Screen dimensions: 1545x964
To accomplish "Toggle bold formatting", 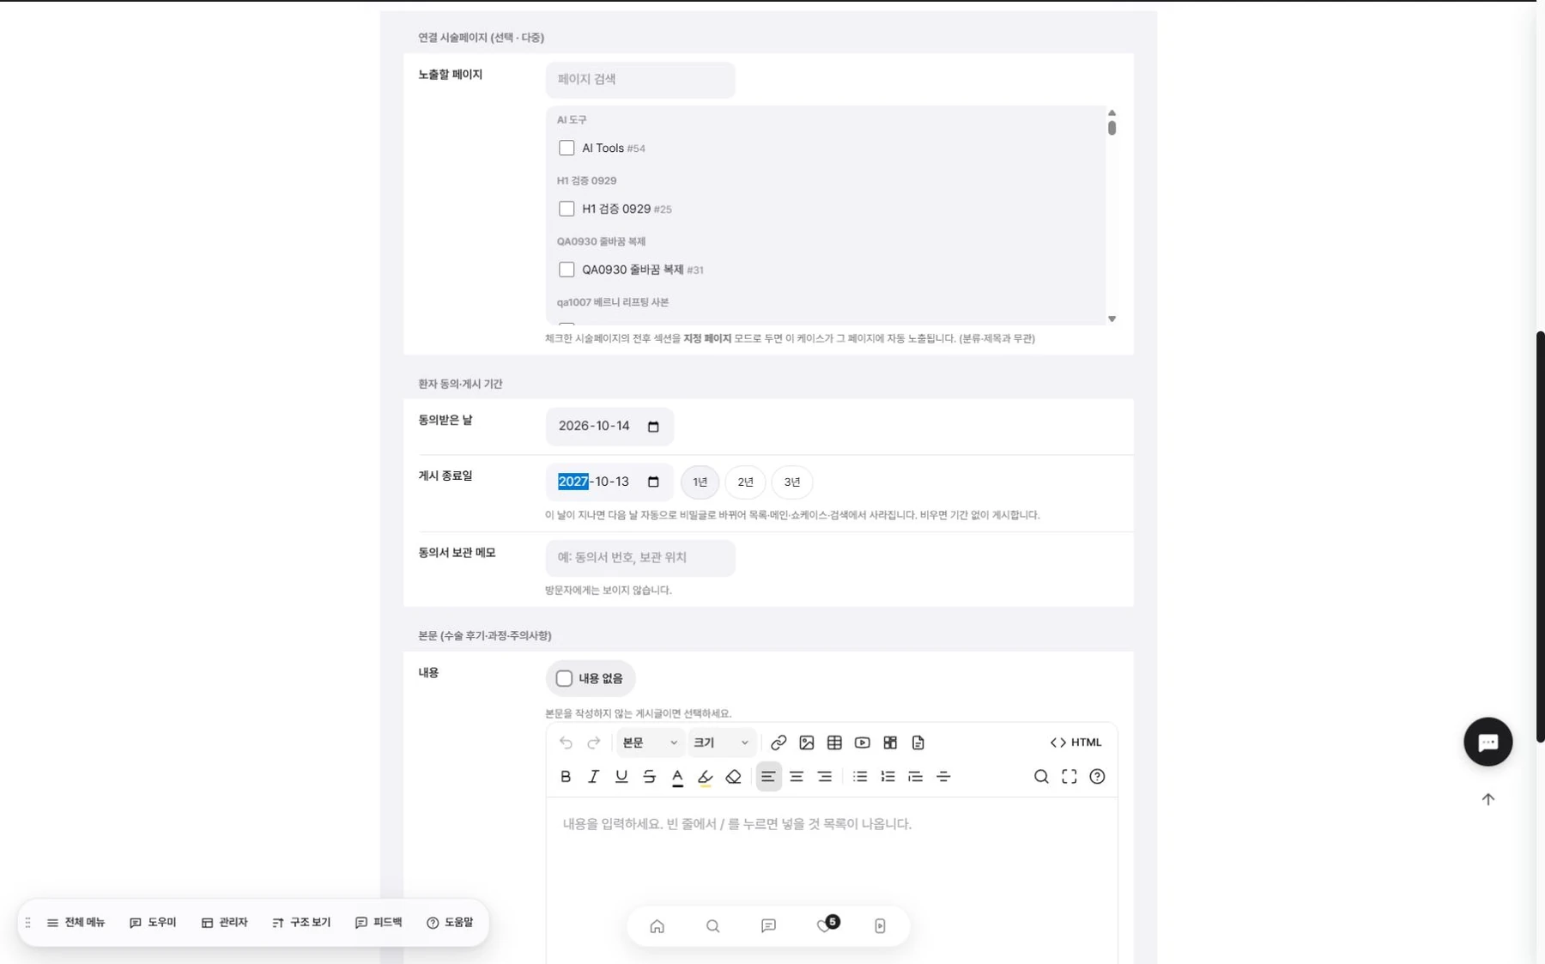I will 566,776.
